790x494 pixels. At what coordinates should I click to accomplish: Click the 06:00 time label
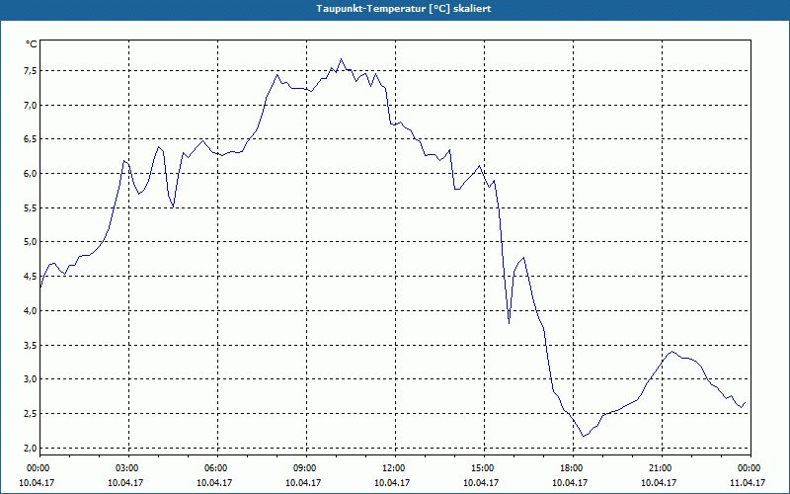[217, 468]
